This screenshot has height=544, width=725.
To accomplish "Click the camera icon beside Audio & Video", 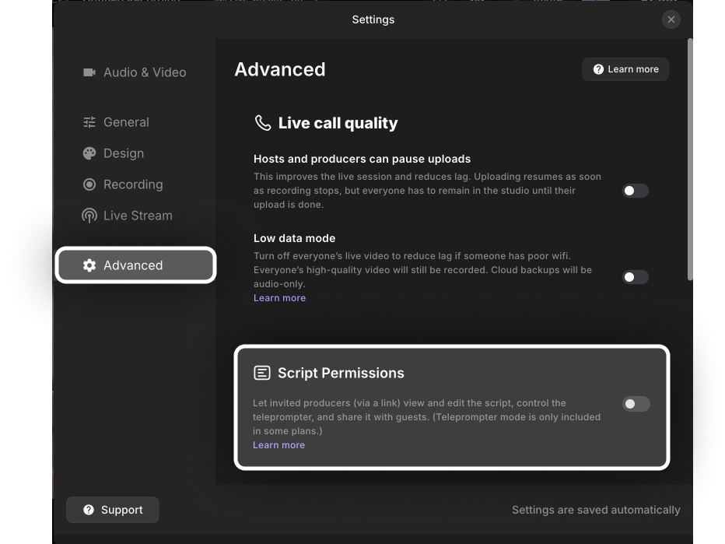I will point(89,72).
